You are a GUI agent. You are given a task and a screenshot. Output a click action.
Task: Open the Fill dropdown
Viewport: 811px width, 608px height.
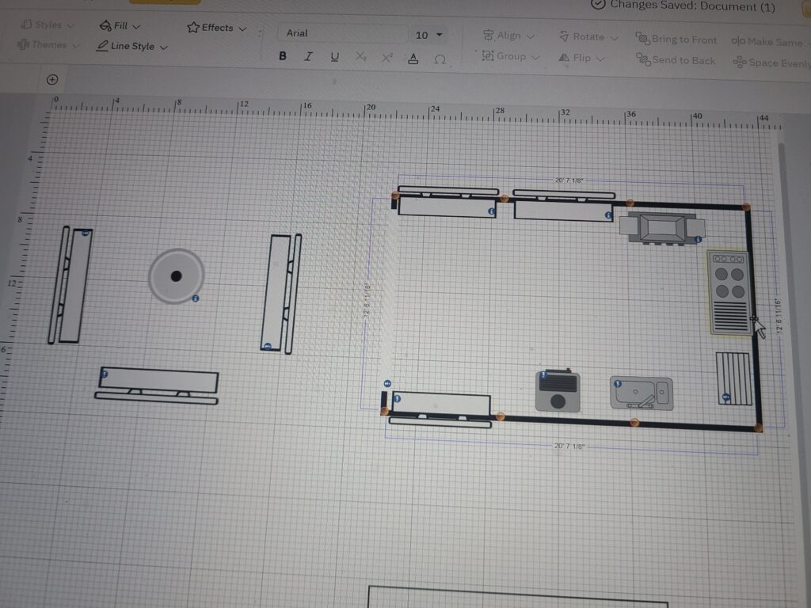click(120, 26)
